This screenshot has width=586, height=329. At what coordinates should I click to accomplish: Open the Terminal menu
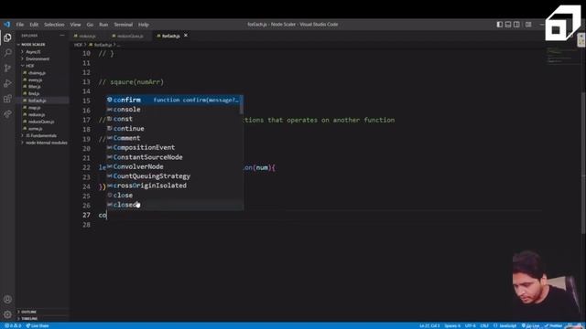124,25
